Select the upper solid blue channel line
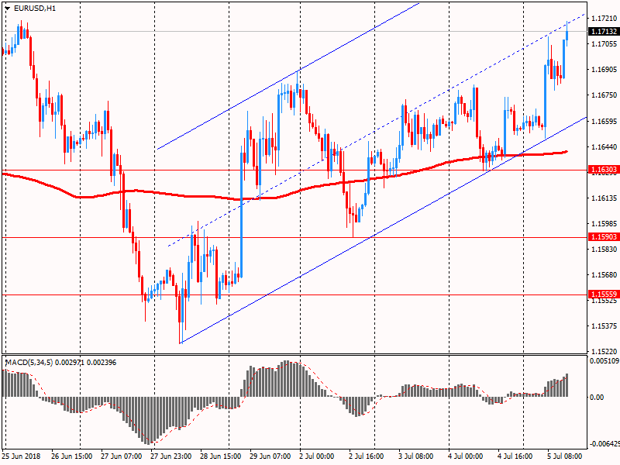 point(288,77)
